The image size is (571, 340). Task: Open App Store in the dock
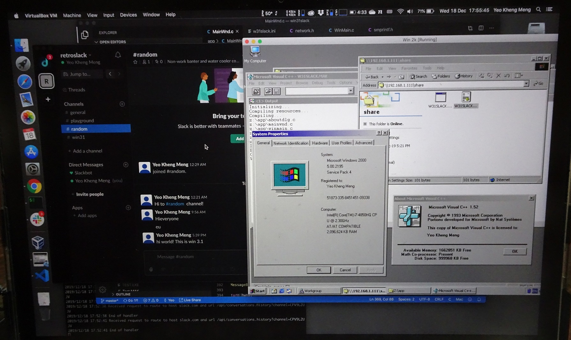click(31, 152)
